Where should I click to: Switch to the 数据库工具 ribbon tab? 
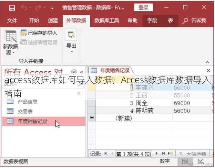tap(107, 21)
